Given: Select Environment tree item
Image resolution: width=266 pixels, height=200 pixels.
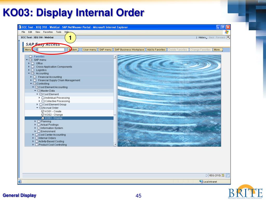Looking at the screenshot, I should click(48, 131).
